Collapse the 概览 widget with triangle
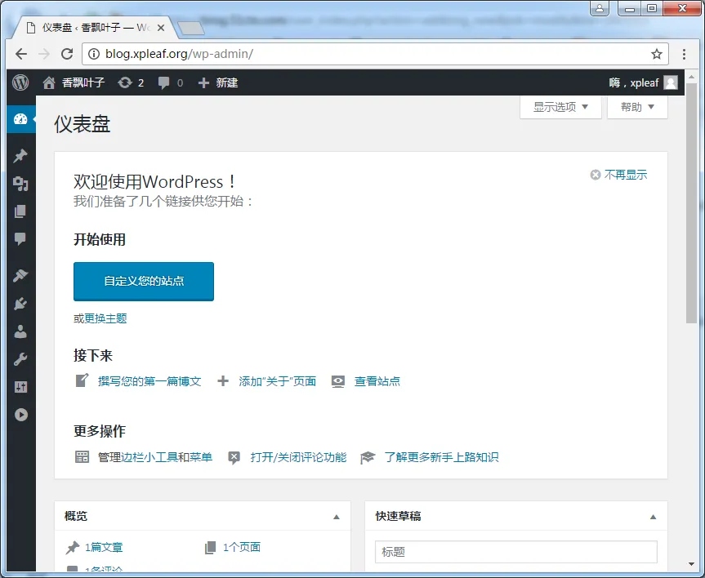The height and width of the screenshot is (578, 705). point(337,517)
